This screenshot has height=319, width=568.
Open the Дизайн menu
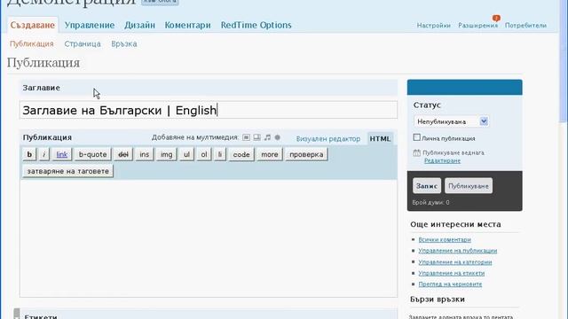click(139, 25)
